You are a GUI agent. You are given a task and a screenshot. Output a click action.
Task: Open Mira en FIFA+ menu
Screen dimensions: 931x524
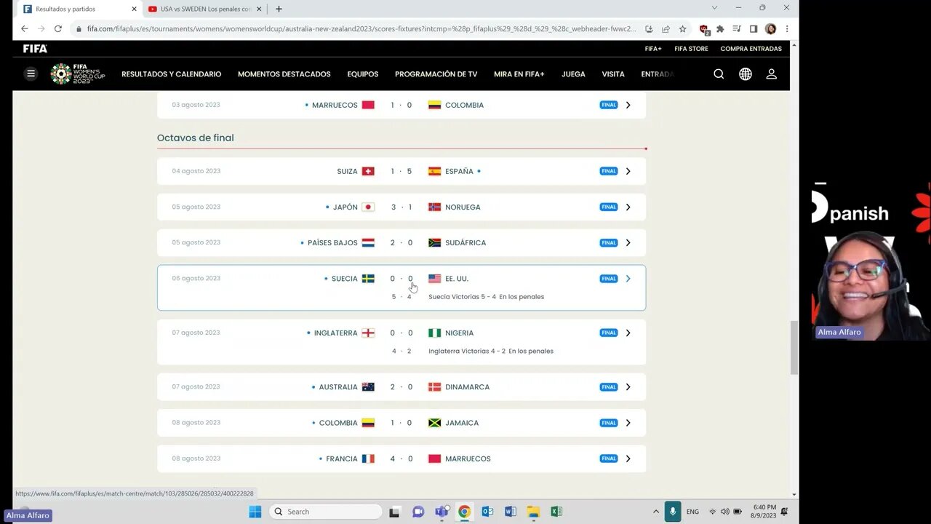click(x=519, y=74)
